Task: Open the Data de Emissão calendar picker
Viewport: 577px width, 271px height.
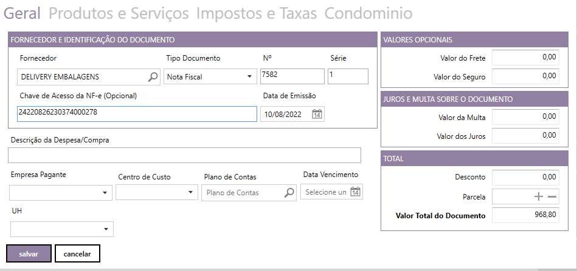Action: [317, 114]
